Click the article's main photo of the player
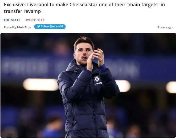 [88, 85]
